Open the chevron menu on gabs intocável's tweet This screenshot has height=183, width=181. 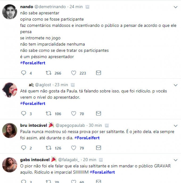tap(175, 160)
